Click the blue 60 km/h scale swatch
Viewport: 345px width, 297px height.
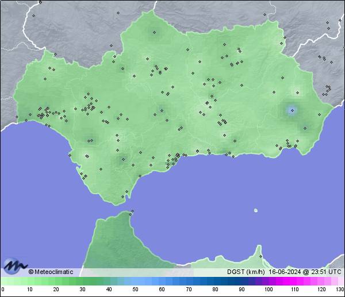(162, 281)
